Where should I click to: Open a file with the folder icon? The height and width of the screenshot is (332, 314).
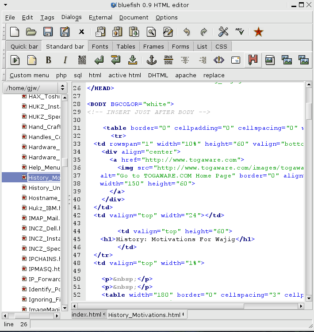pos(31,32)
